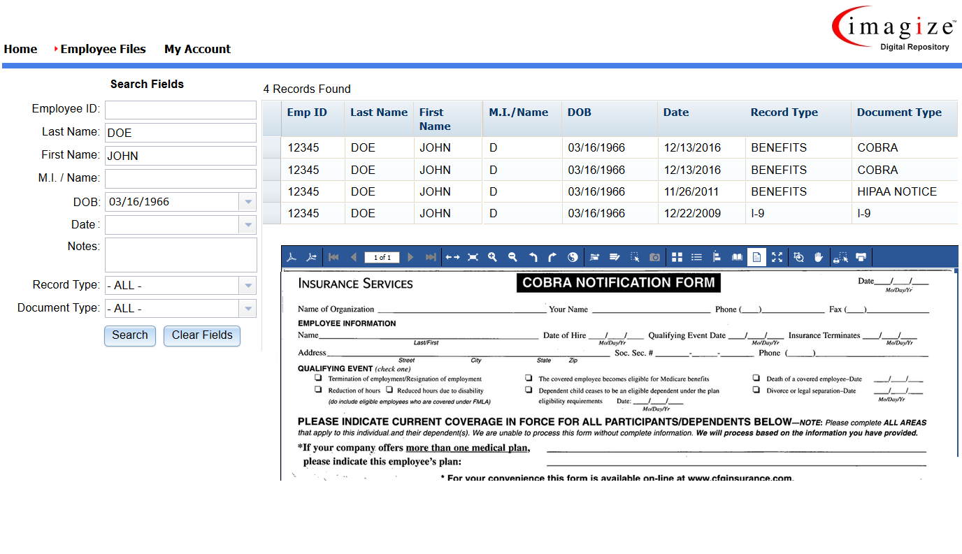The image size is (962, 554).
Task: Rotate the document clockwise
Action: (x=552, y=257)
